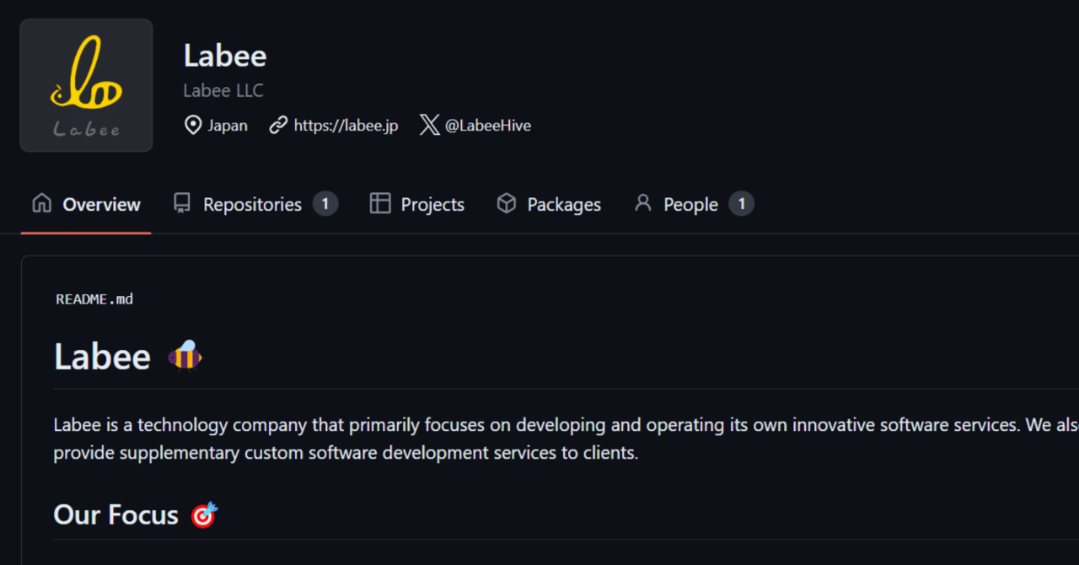Select the Overview tab
1079x565 pixels.
[x=101, y=203]
